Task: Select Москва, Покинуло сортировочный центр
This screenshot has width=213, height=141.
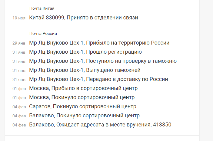Action: click(82, 98)
